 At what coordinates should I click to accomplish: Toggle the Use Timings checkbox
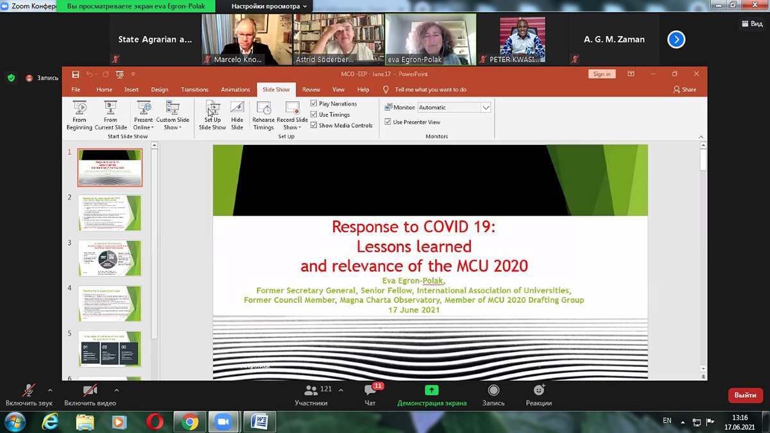click(314, 115)
